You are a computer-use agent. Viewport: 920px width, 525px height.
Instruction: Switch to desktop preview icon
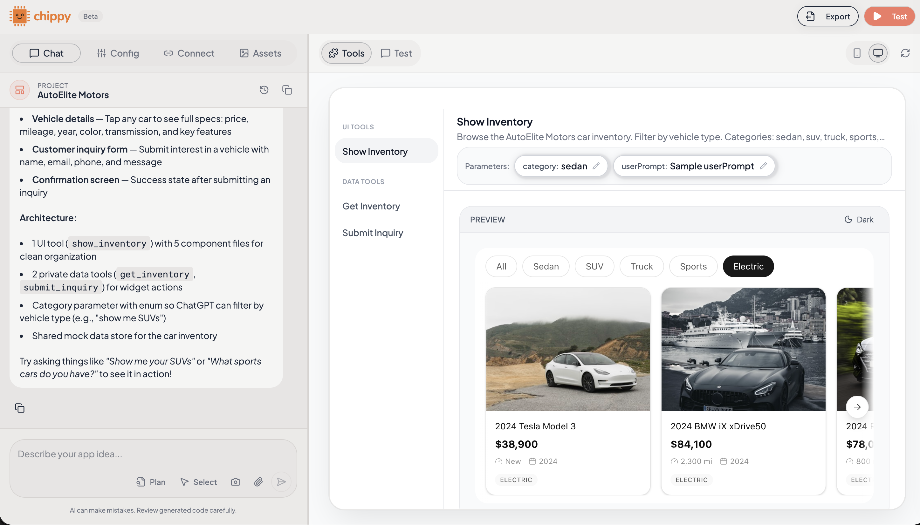pyautogui.click(x=878, y=53)
